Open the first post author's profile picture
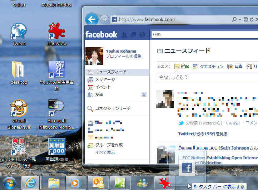The image size is (258, 190). point(165,99)
